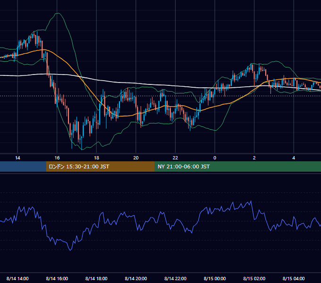Click the 8/15 04:00 date label

pyautogui.click(x=294, y=278)
